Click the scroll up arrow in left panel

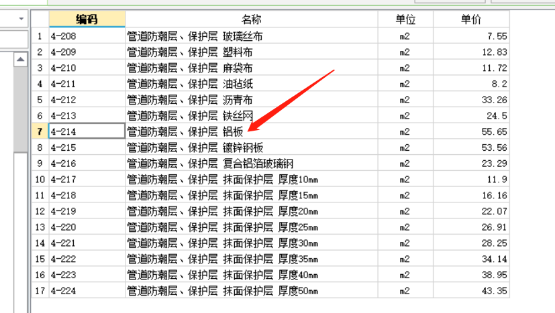pos(21,60)
